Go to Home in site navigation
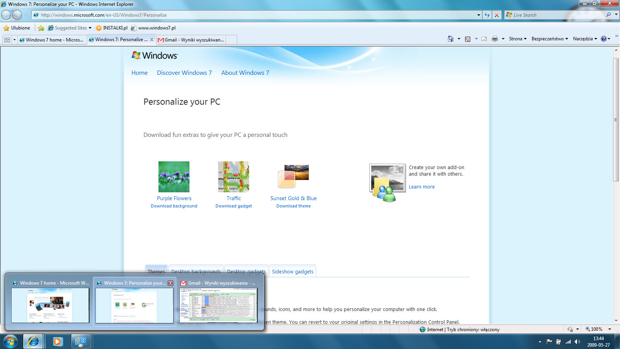 pos(139,73)
